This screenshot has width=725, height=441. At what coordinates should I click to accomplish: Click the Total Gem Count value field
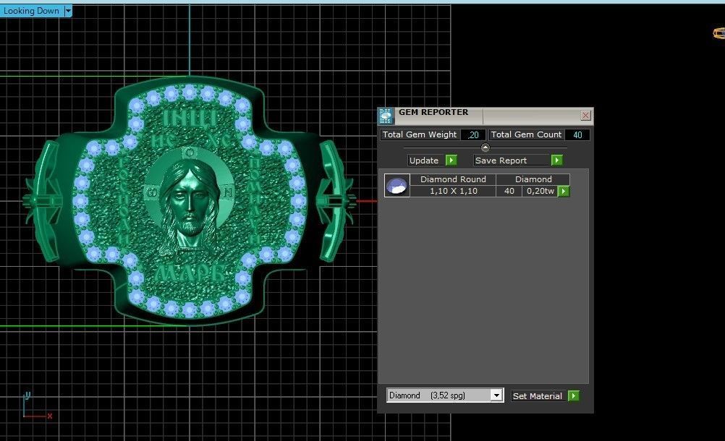tap(577, 135)
